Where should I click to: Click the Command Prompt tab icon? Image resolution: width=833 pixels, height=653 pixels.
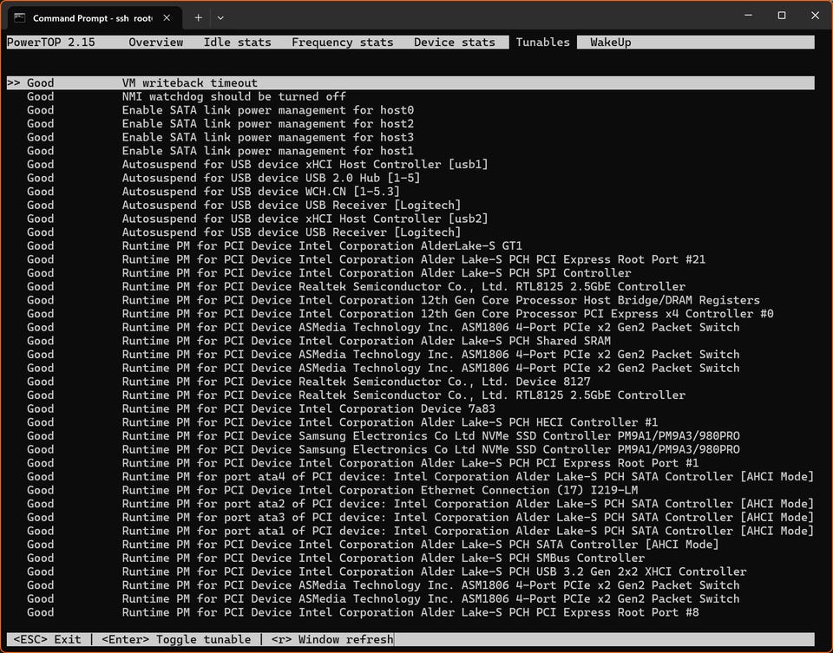pyautogui.click(x=20, y=18)
